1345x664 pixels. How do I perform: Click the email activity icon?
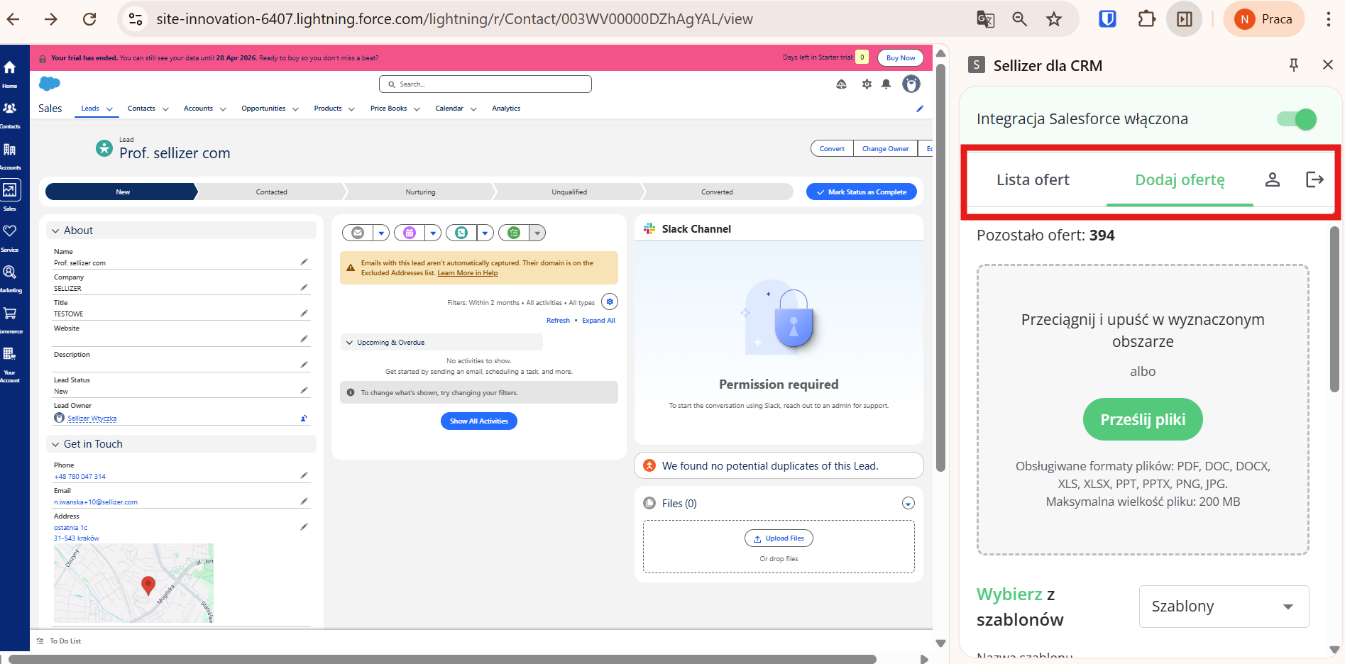click(x=358, y=233)
